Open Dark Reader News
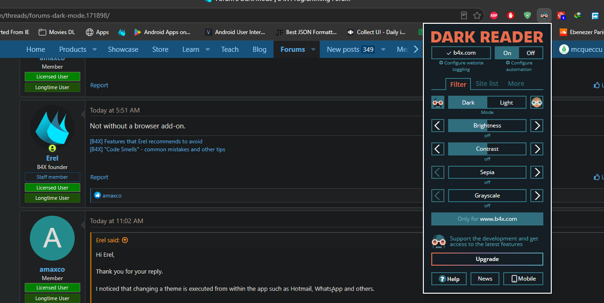604x303 pixels. [485, 279]
